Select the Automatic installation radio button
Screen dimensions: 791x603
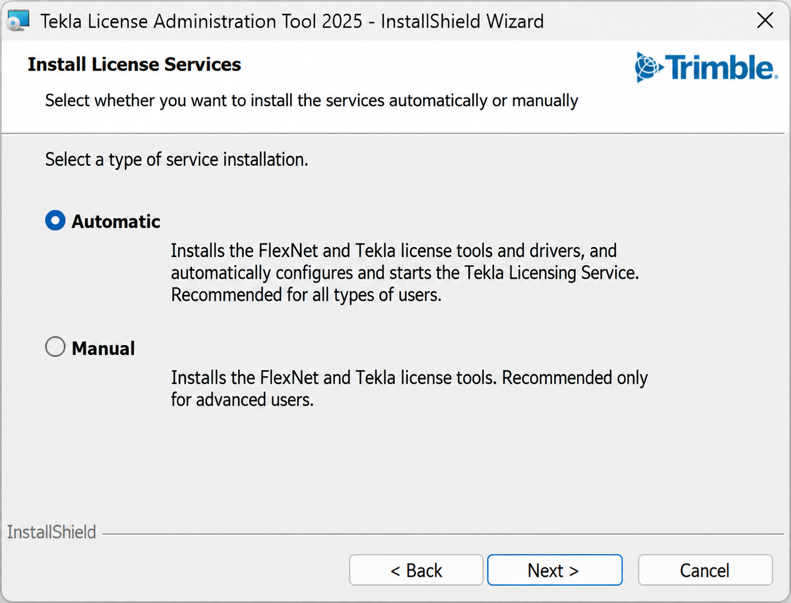[55, 221]
